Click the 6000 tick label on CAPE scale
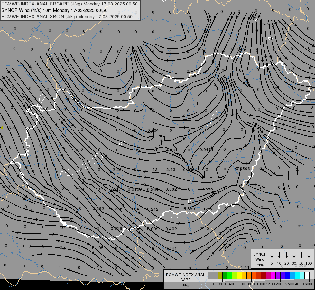The width and height of the screenshot is (315, 290). (309, 284)
